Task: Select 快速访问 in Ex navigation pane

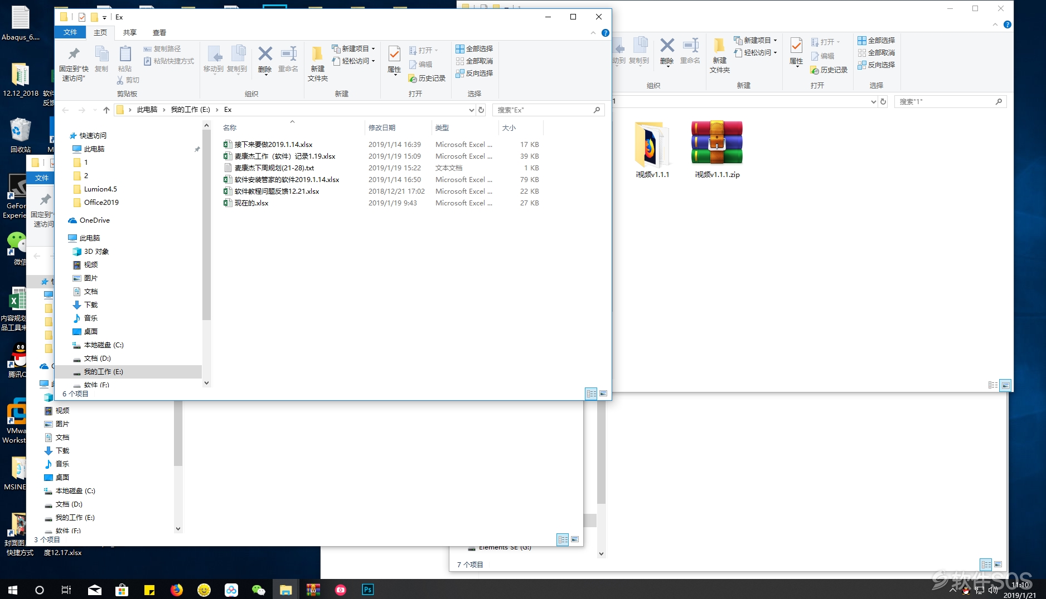Action: (93, 136)
